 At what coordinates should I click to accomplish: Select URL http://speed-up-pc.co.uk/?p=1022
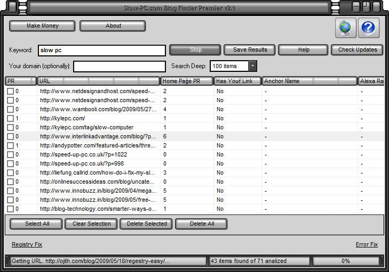coord(83,155)
